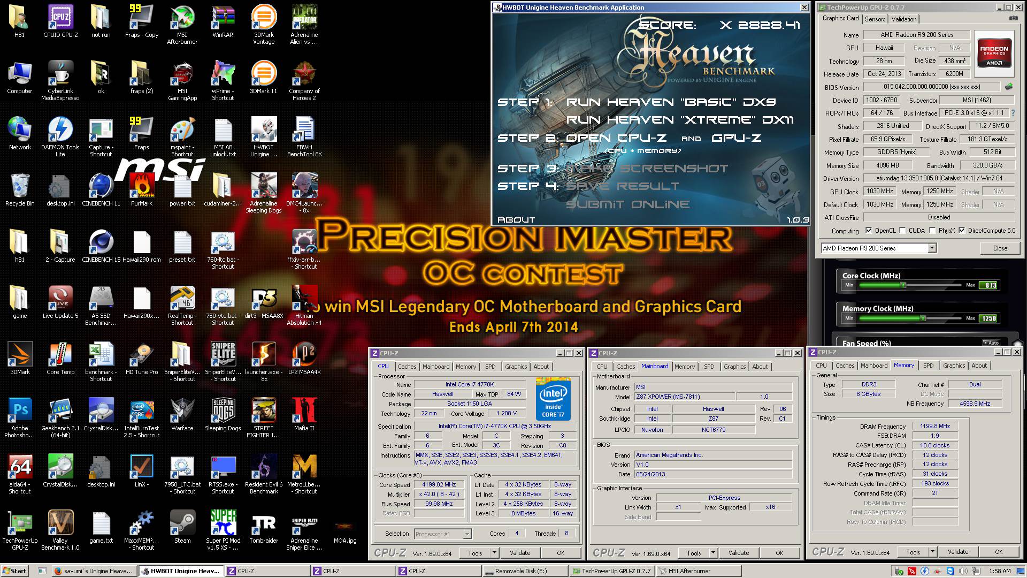Viewport: 1027px width, 578px height.
Task: Open the Valley Benchmark 1.0 icon
Action: pyautogui.click(x=60, y=530)
